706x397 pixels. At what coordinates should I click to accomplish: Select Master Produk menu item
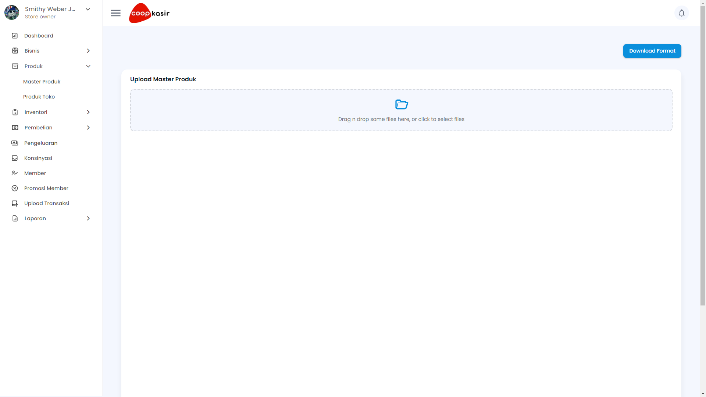coord(42,82)
